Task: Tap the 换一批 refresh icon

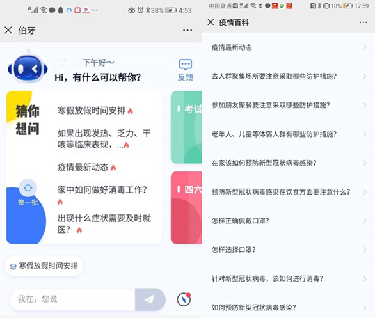Action: tap(28, 188)
